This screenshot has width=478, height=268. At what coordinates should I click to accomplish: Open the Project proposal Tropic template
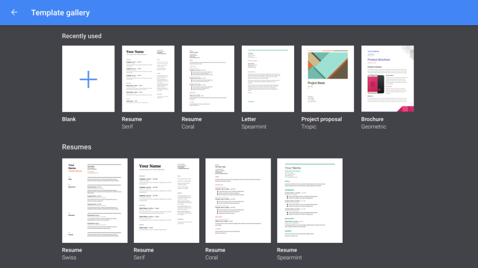coord(328,79)
